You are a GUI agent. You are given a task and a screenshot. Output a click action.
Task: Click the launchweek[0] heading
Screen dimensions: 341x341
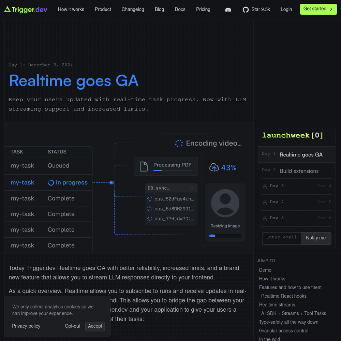click(293, 135)
